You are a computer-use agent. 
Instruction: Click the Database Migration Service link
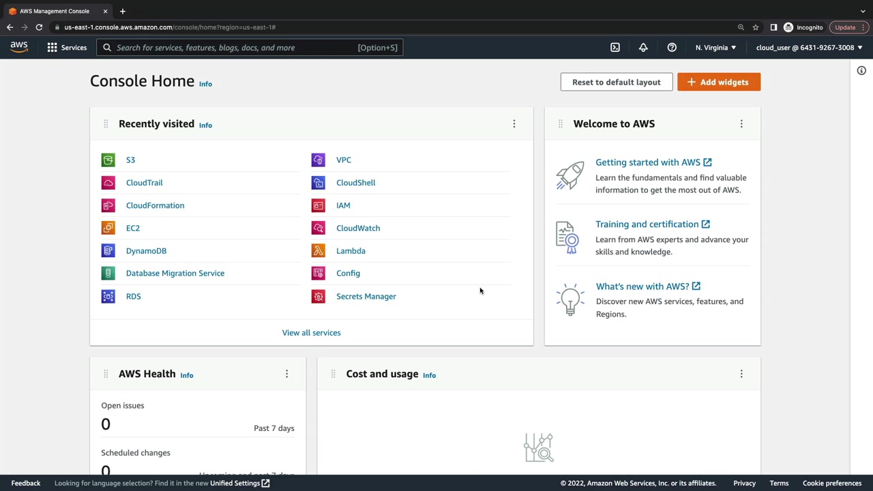click(175, 273)
